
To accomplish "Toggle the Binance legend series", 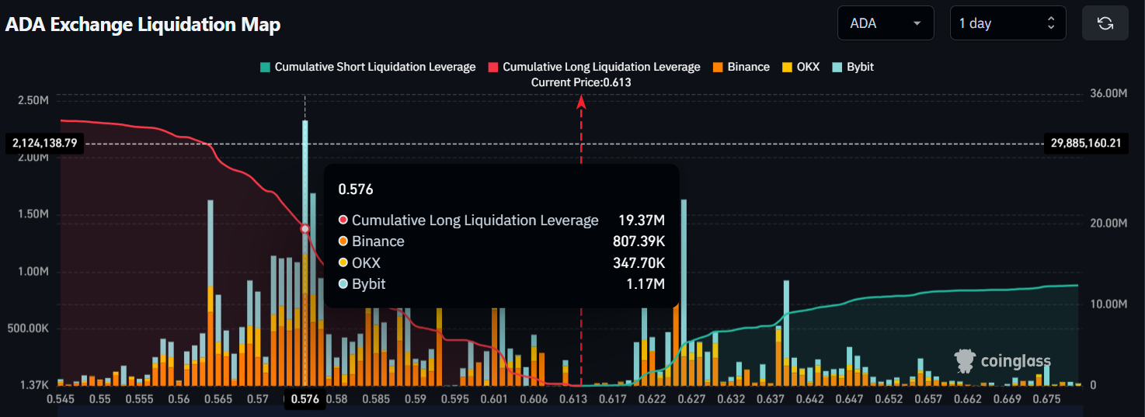I will pyautogui.click(x=740, y=67).
